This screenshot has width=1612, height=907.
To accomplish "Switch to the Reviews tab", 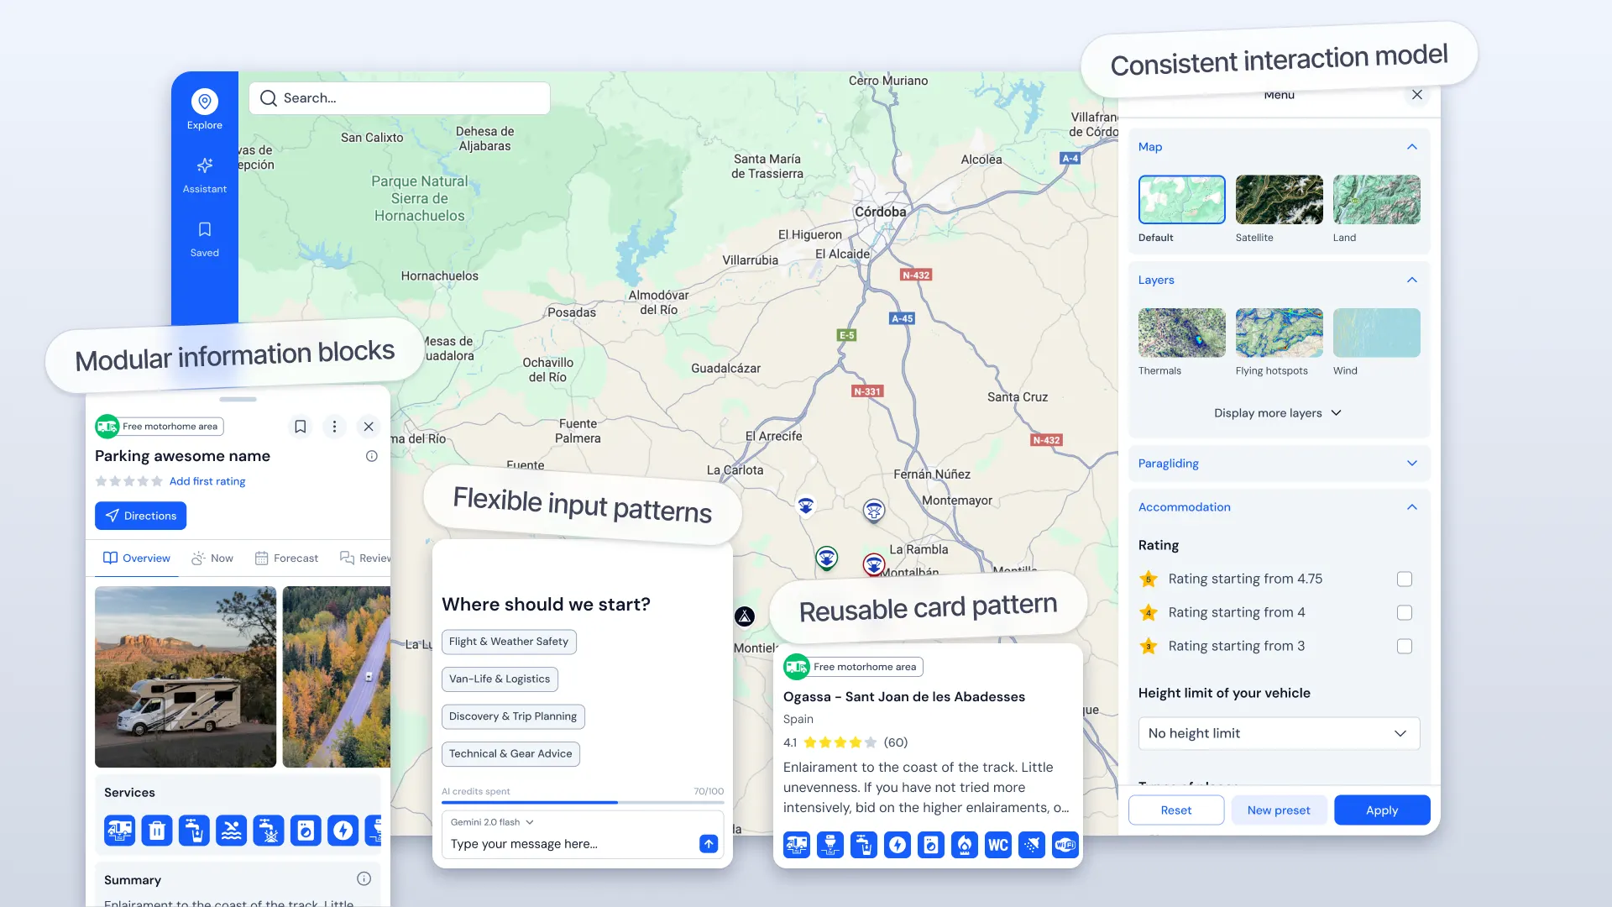I will [365, 558].
